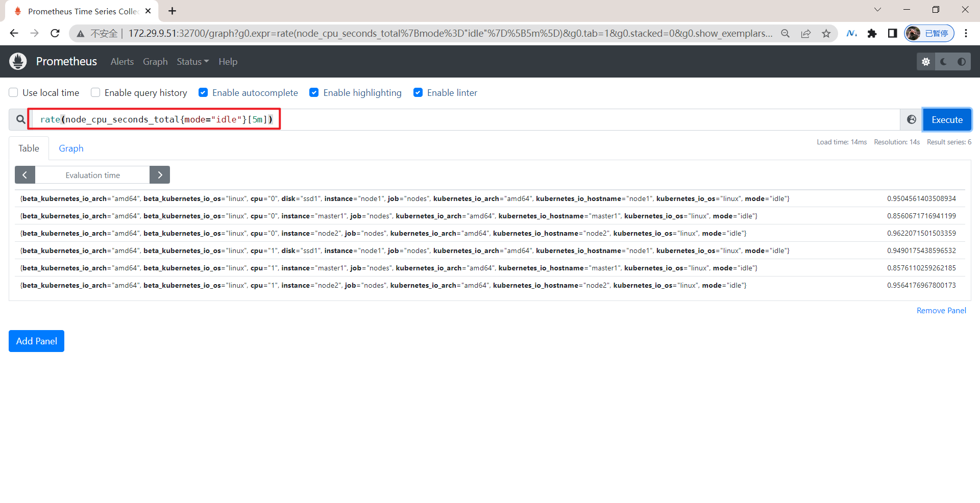Open browser zoom magnifier icon
The width and height of the screenshot is (980, 503).
786,33
